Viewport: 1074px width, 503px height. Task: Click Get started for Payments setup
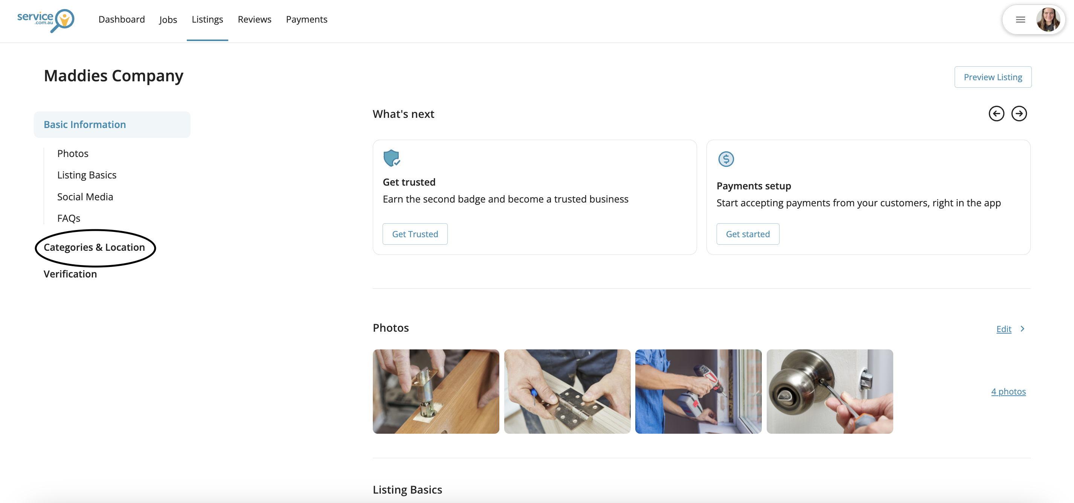[x=747, y=234]
